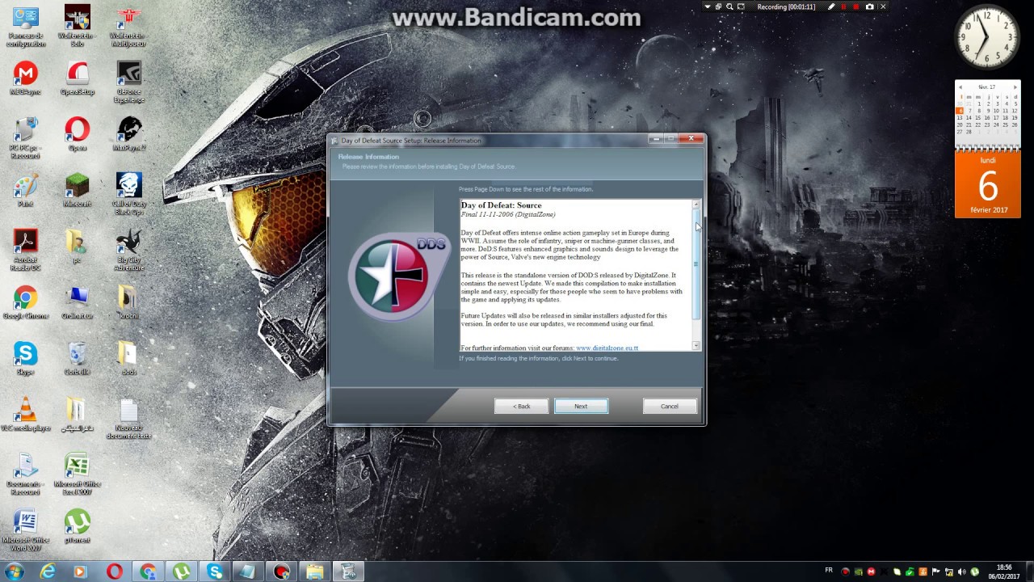The width and height of the screenshot is (1034, 582).
Task: Click the release information scrollbar thumb
Action: pos(696,263)
